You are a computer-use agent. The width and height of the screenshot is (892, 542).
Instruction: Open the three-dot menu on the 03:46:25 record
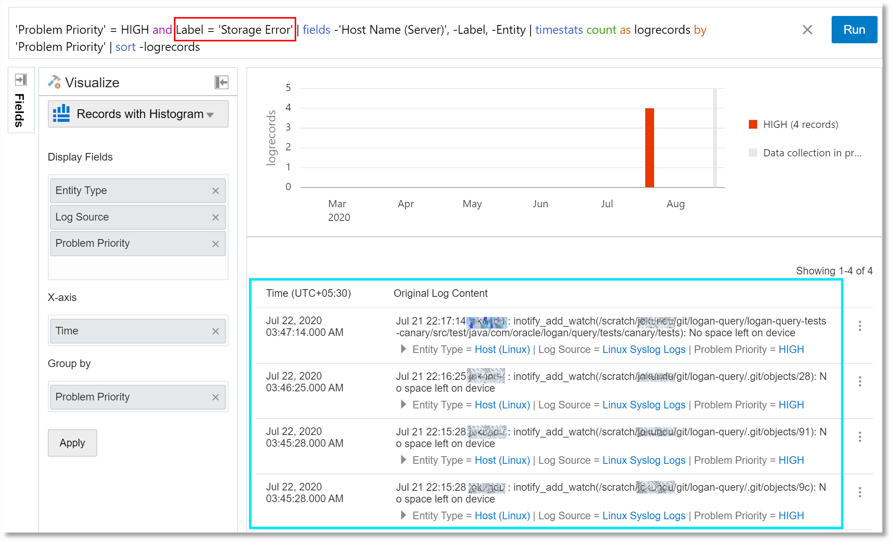point(860,381)
